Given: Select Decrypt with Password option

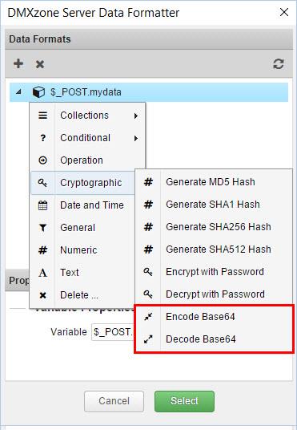Looking at the screenshot, I should point(214,294).
